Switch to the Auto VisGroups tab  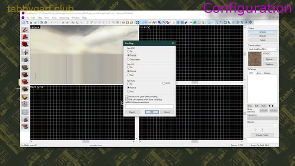tap(259, 73)
